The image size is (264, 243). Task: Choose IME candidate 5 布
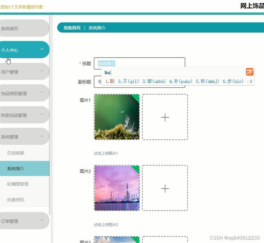[x=207, y=82]
